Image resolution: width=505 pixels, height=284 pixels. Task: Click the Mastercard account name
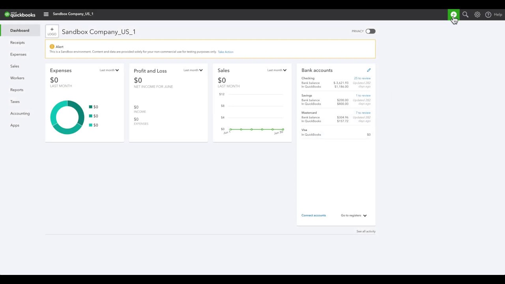(309, 113)
